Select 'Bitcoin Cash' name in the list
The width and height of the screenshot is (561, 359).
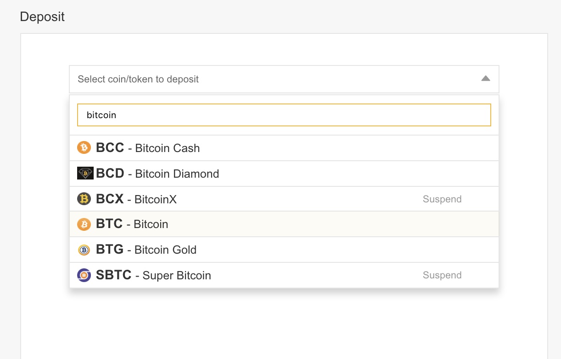click(x=168, y=148)
